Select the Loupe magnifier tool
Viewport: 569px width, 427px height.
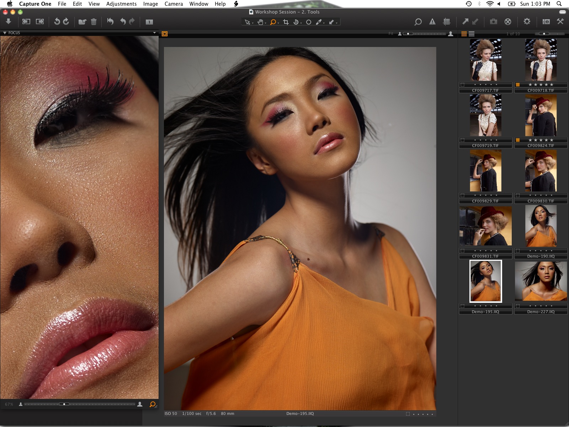pyautogui.click(x=272, y=22)
